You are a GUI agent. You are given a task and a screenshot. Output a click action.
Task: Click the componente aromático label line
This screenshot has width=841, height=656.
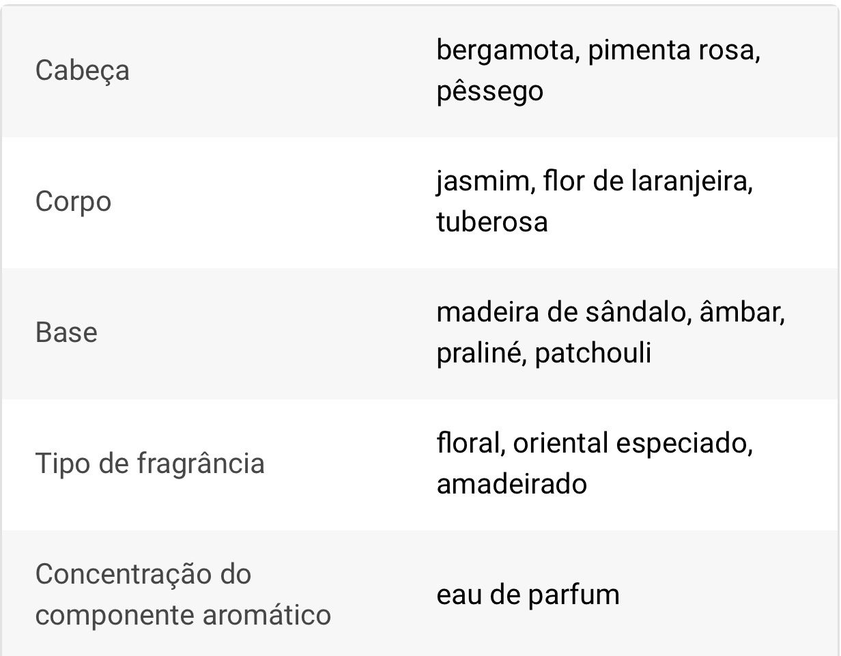click(183, 615)
